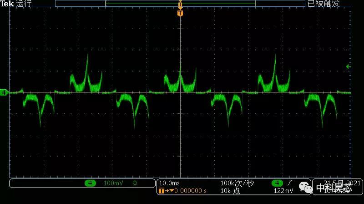This screenshot has height=204, width=364.
Task: Click the channel 4 badge beside 100mV
Action: pos(90,183)
